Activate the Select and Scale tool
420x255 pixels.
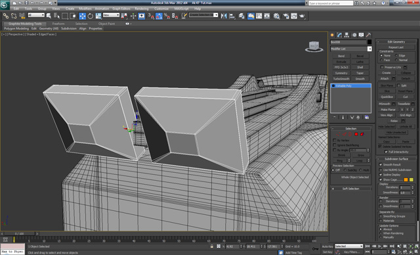click(x=98, y=16)
